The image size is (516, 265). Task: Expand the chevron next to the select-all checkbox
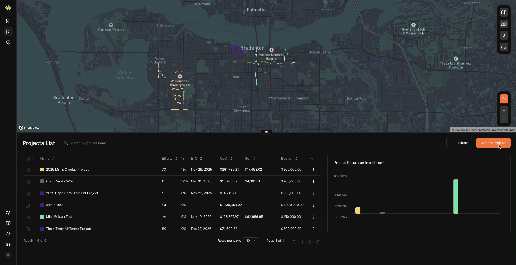point(33,159)
